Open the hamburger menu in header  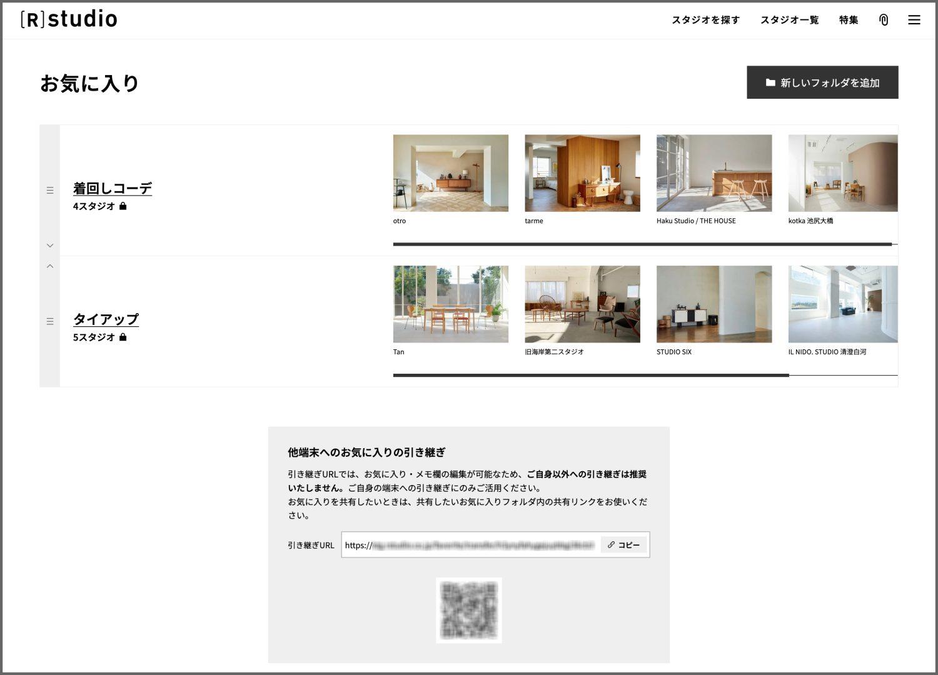click(x=914, y=20)
